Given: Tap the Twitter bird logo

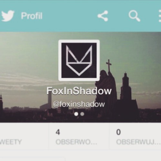Looking at the screenshot, I should 7,16.
